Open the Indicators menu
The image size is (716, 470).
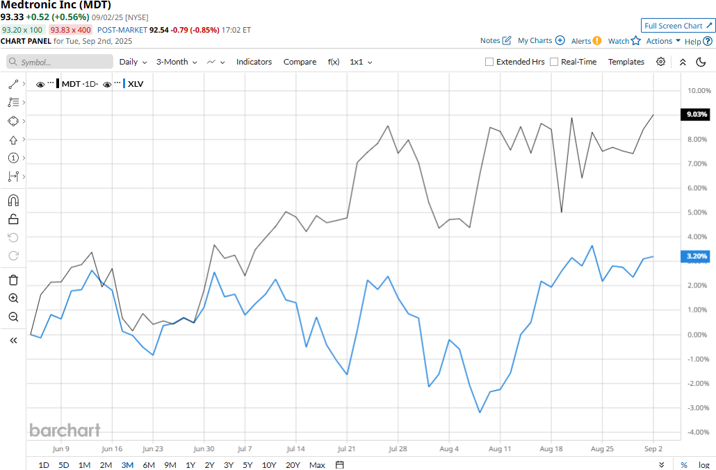click(x=254, y=62)
